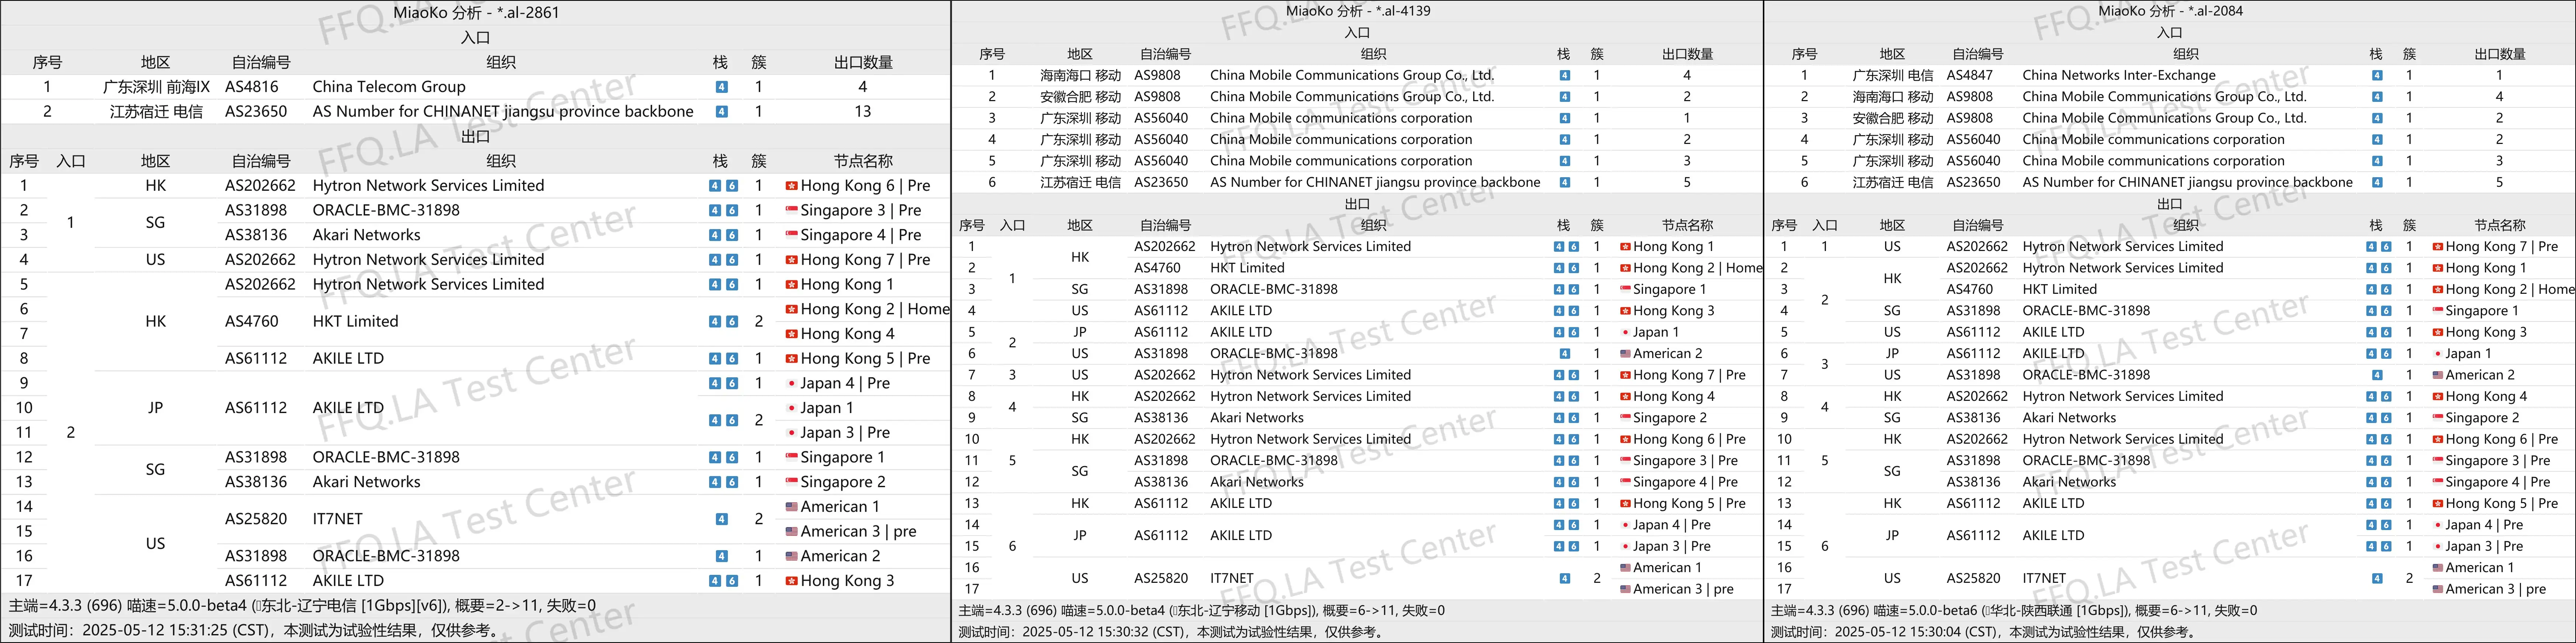
Task: Select the 'MiaoKo 分析 - *.al-4139' title
Action: (1358, 11)
